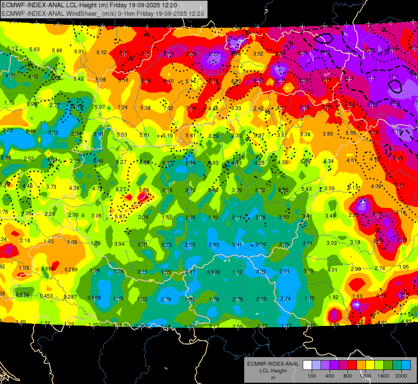Viewport: 418px width, 384px height.
Task: Click the wind shear value 2.30
Action: [236, 135]
